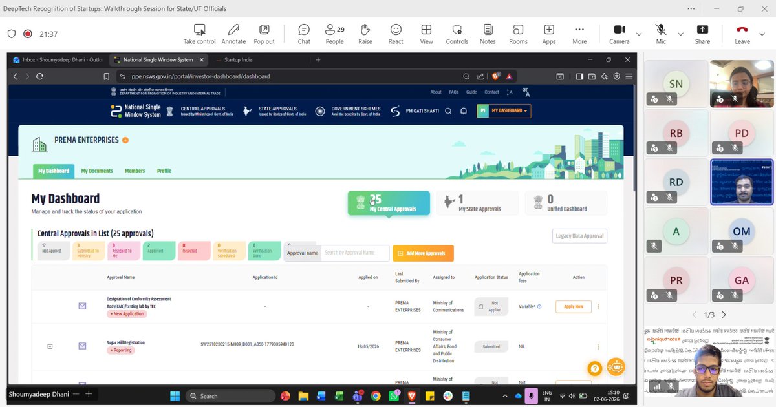776x407 pixels.
Task: Click Add More Approvals button
Action: (x=423, y=253)
